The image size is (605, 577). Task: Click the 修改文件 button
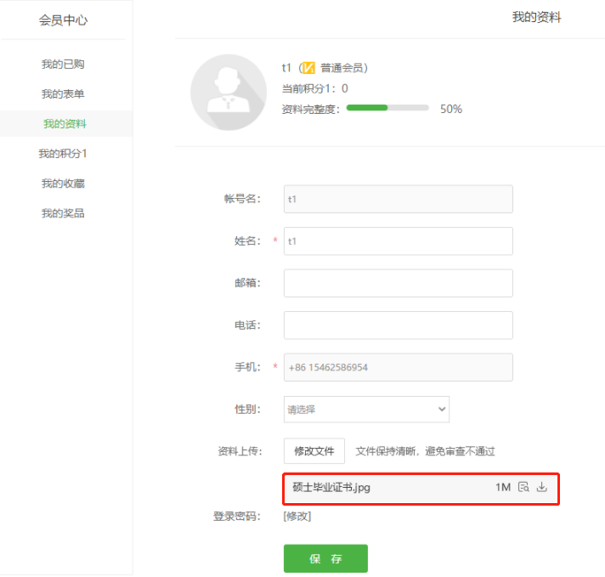pos(314,450)
